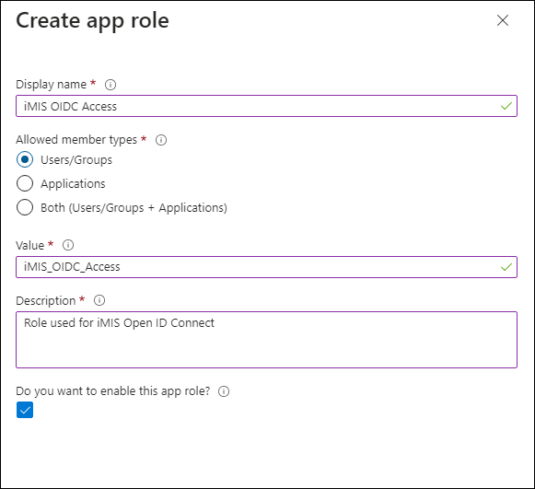Click into the Description text area
Viewport: 535px width, 489px height.
coord(266,340)
